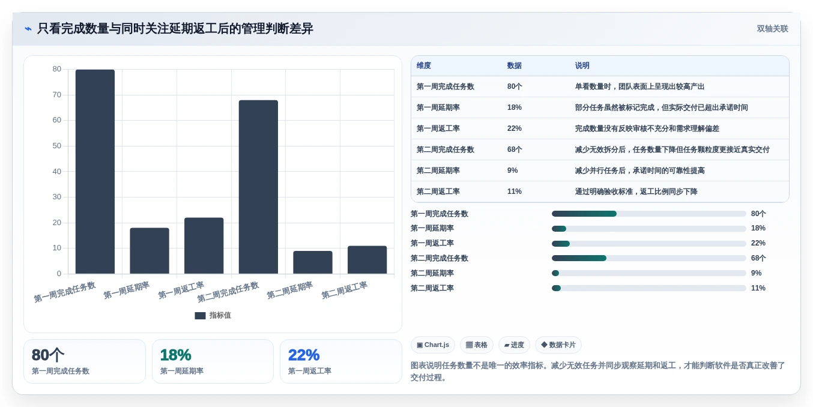This screenshot has width=813, height=407.
Task: Click the 数据 column header
Action: point(515,65)
